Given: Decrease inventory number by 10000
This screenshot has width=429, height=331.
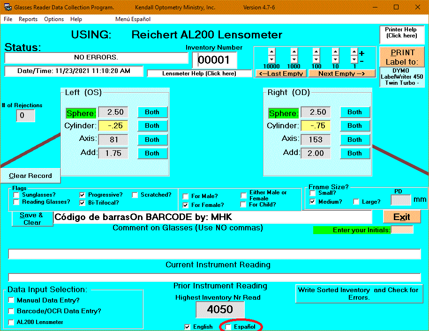Looking at the screenshot, I should (x=271, y=59).
